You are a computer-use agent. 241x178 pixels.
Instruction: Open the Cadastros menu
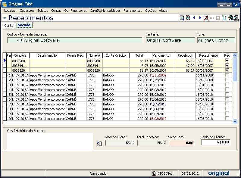pos(27,11)
